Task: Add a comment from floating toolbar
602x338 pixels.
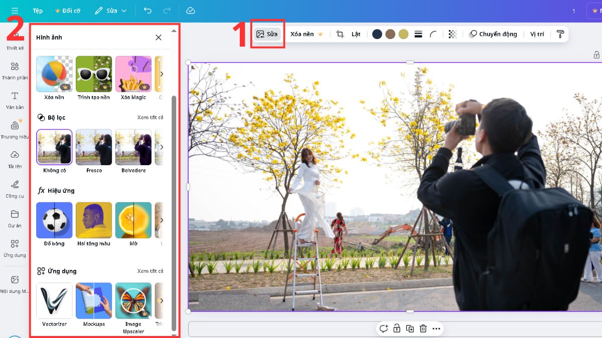Action: pos(384,328)
